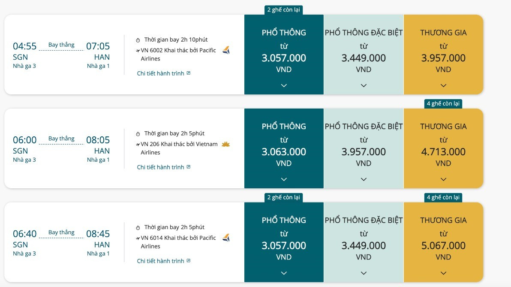Open Chi tiết hành trình for 04:55 flight
Image resolution: width=511 pixels, height=287 pixels.
tap(160, 73)
